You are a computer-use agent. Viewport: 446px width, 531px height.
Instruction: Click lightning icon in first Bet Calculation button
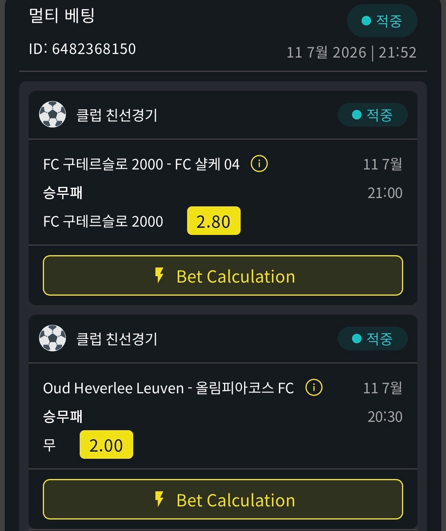[159, 275]
